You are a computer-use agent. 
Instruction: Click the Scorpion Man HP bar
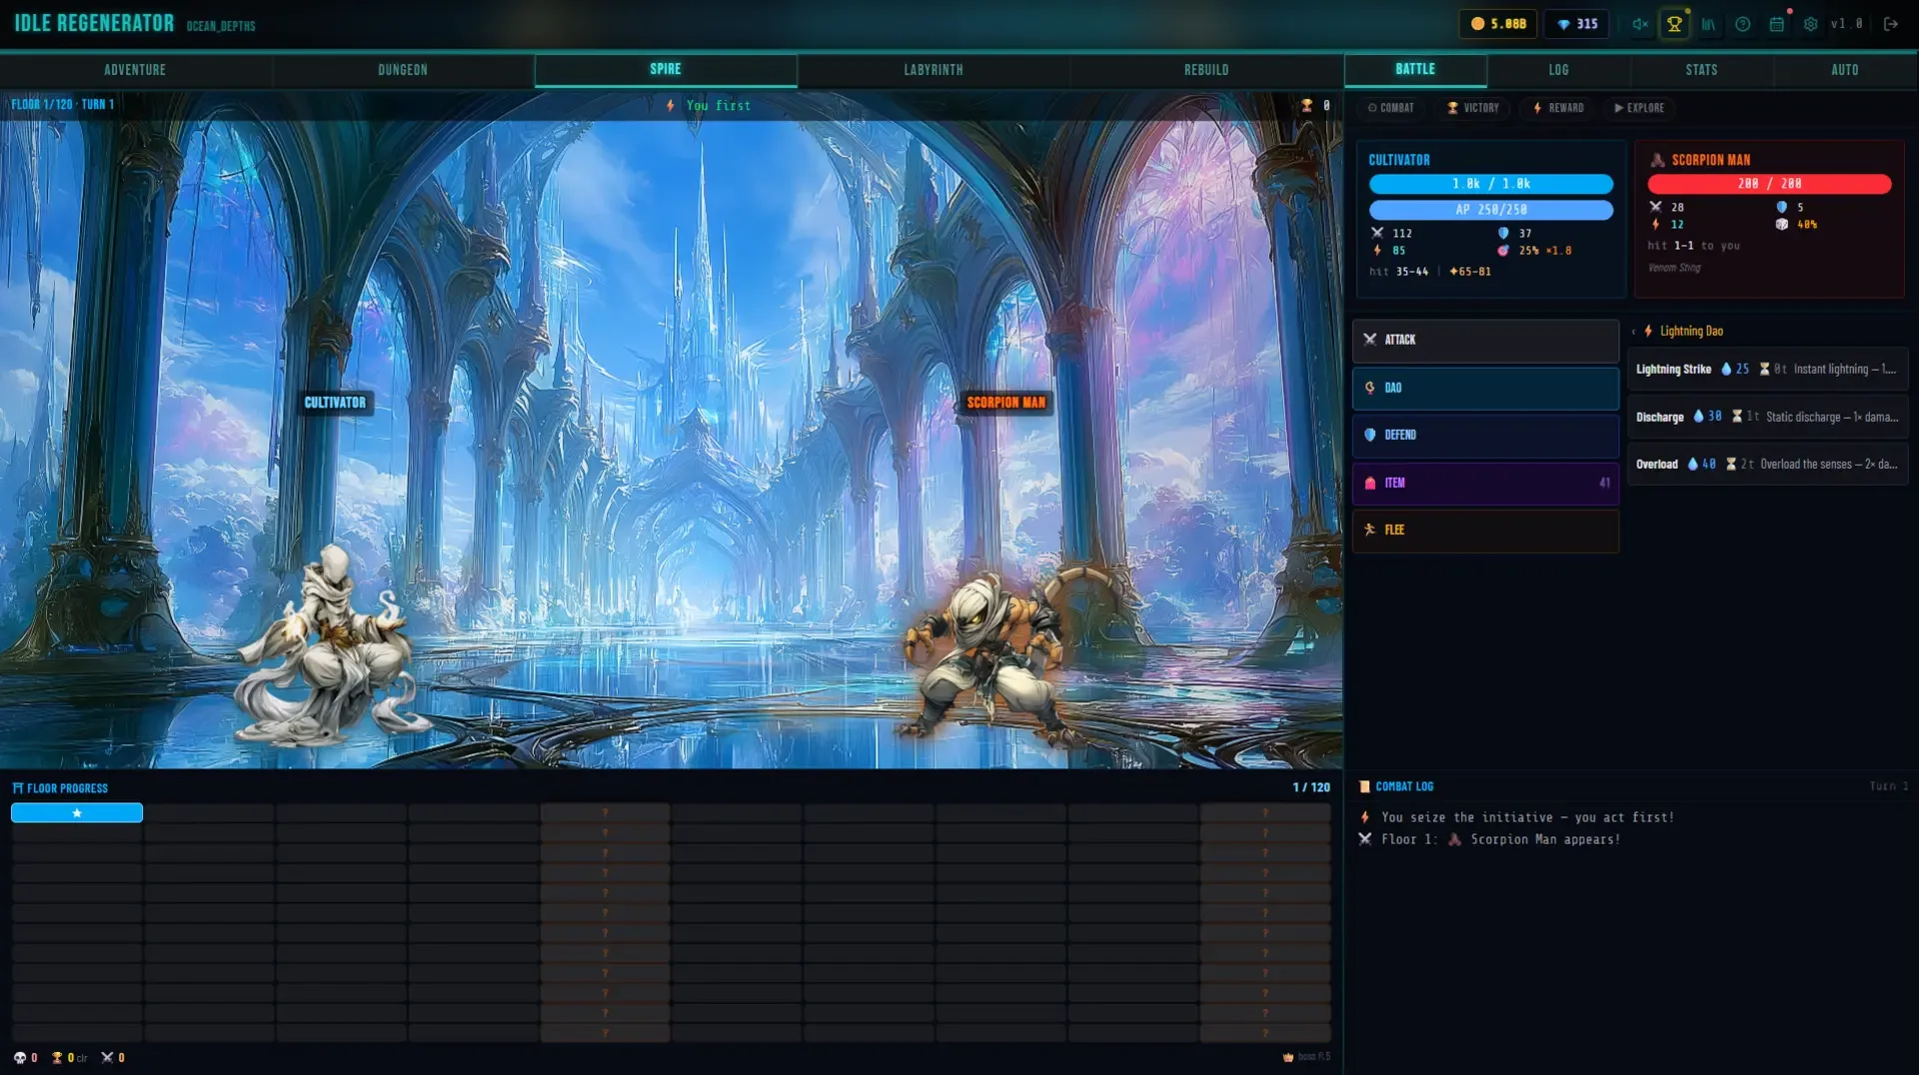(1769, 184)
